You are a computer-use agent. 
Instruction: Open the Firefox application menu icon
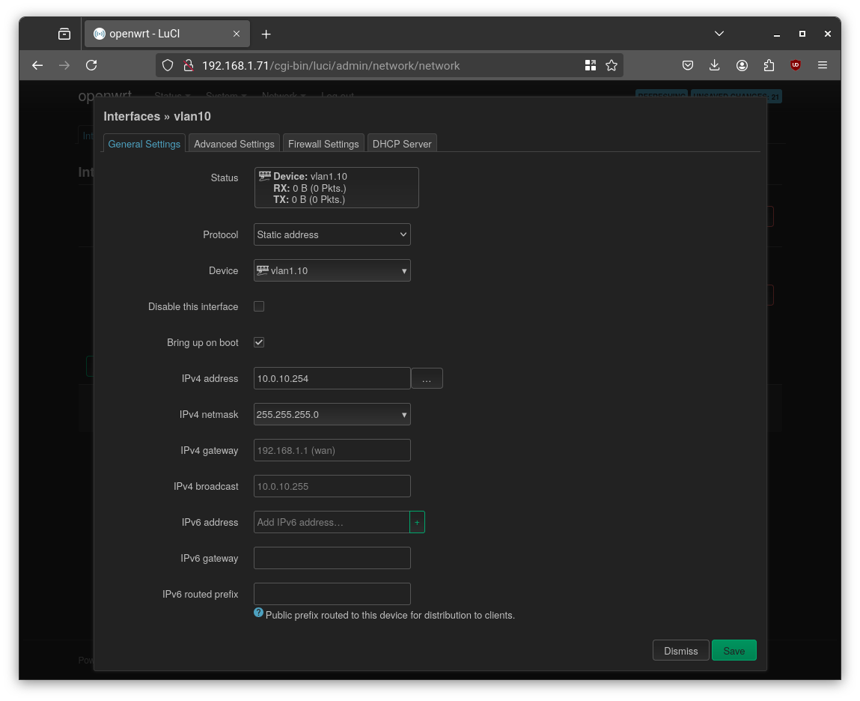823,65
